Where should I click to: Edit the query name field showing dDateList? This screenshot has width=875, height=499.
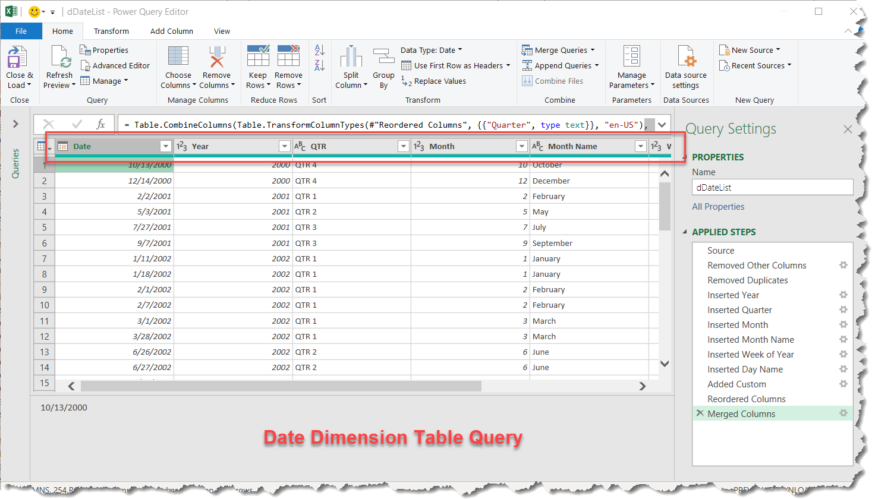click(x=772, y=187)
